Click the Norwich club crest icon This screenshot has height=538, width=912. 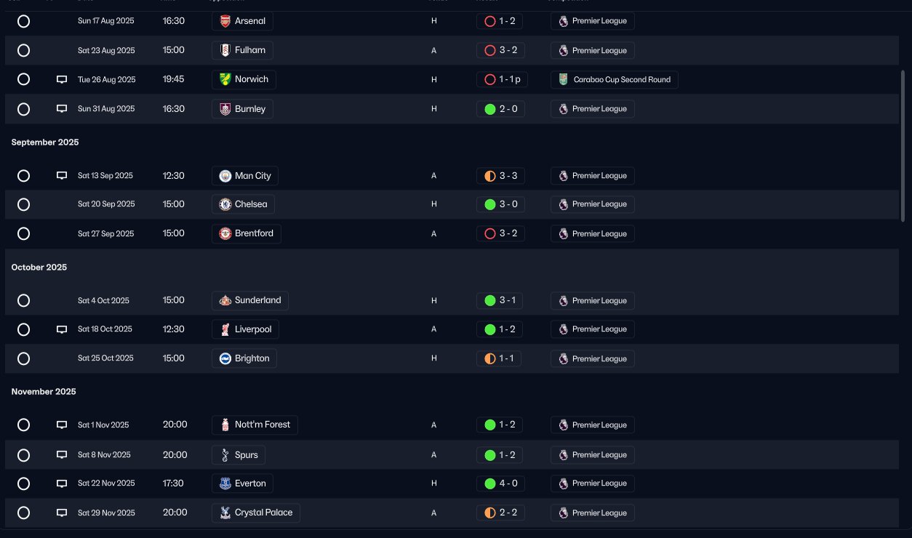coord(225,79)
